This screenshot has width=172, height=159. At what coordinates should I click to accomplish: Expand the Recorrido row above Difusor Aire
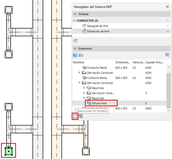click(x=84, y=98)
